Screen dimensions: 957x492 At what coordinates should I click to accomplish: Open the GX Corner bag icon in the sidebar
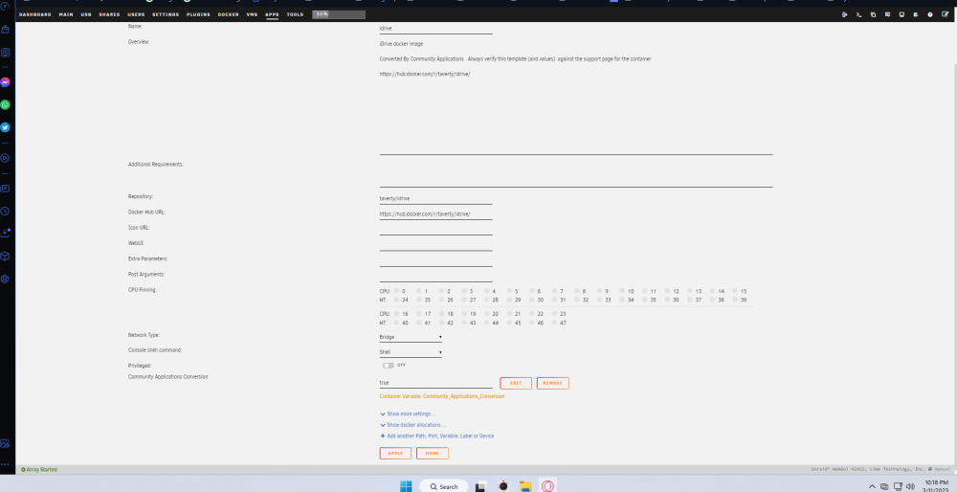tap(5, 30)
